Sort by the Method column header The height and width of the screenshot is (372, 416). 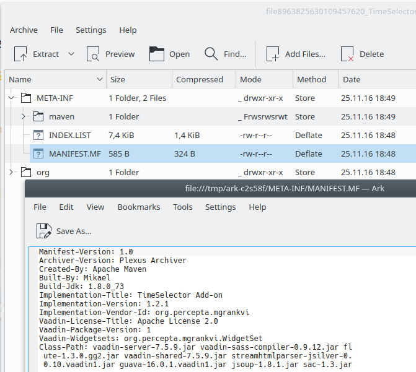(x=316, y=79)
